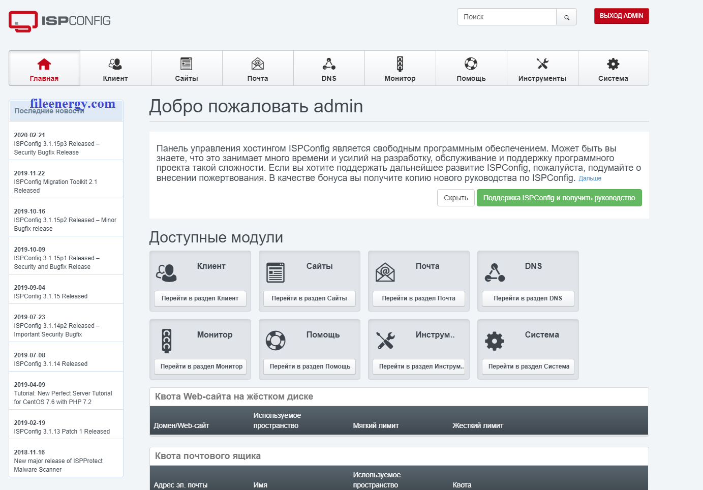This screenshot has height=490, width=703.
Task: Open news New major release of ISPProtect
Action: 58,465
